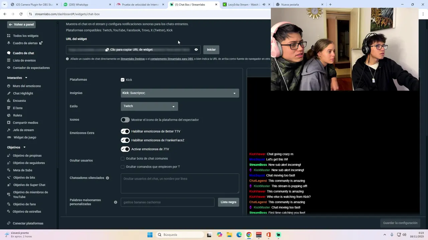Click the Ruleta wheel icon
This screenshot has width=428, height=240.
click(9, 115)
